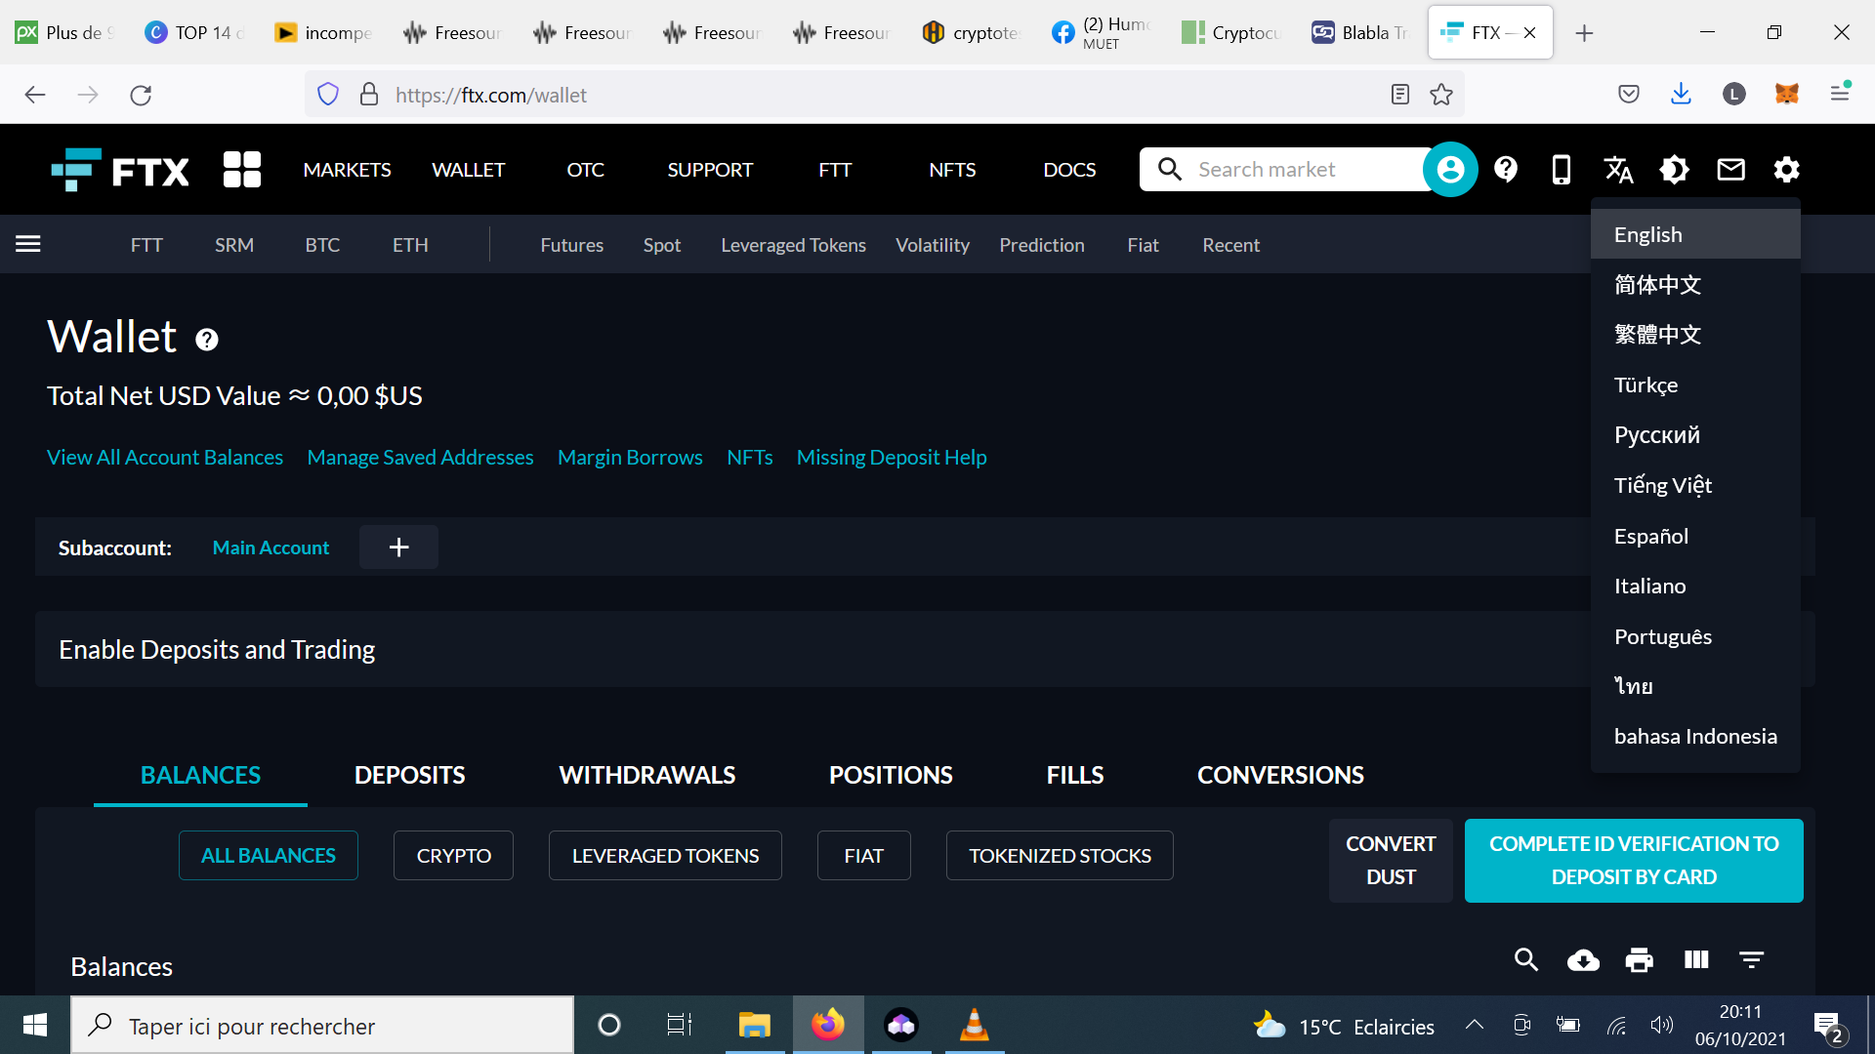Viewport: 1875px width, 1054px height.
Task: Open the help question mark icon in header
Action: click(x=1506, y=170)
